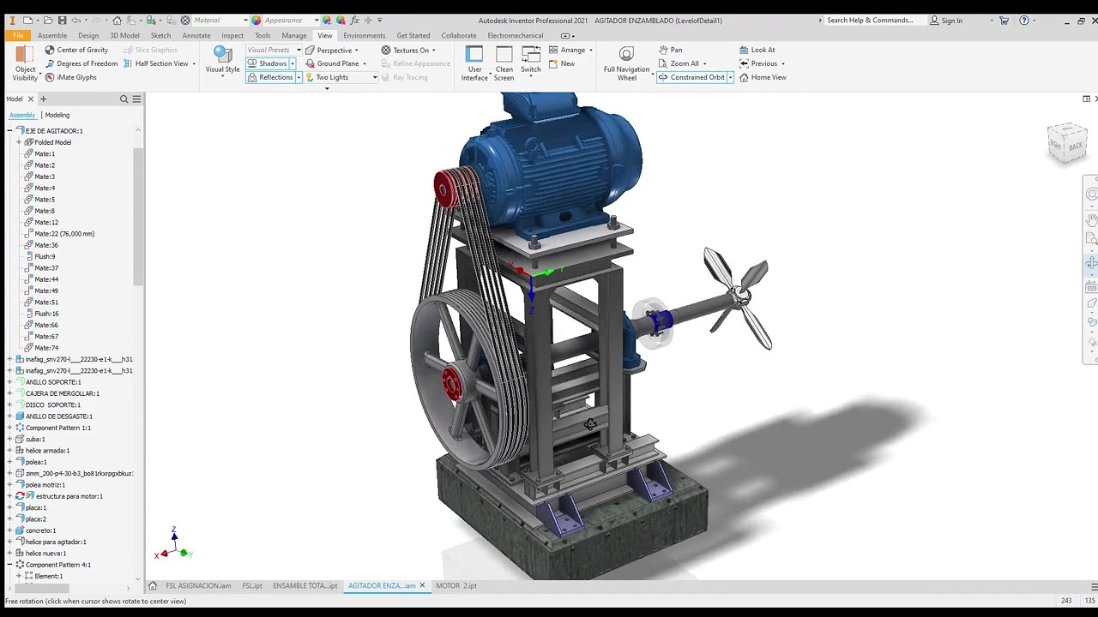Show Center of Gravity

tap(76, 50)
